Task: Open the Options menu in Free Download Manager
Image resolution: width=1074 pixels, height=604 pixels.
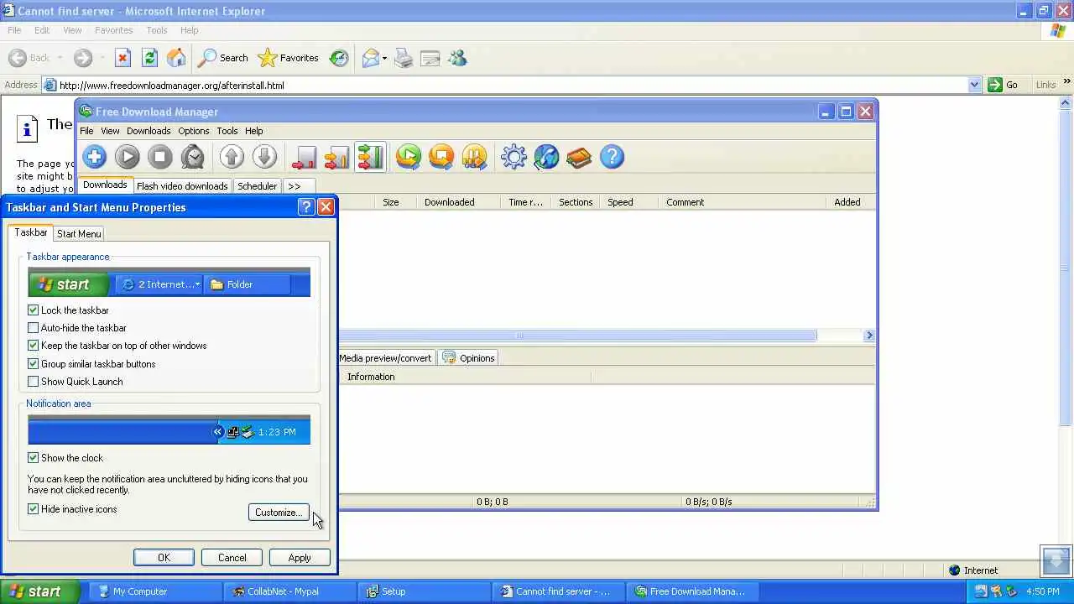Action: point(193,131)
